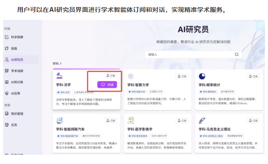
Task: Subscribe to 学科-法学 with 订阅 button
Action: (x=110, y=76)
